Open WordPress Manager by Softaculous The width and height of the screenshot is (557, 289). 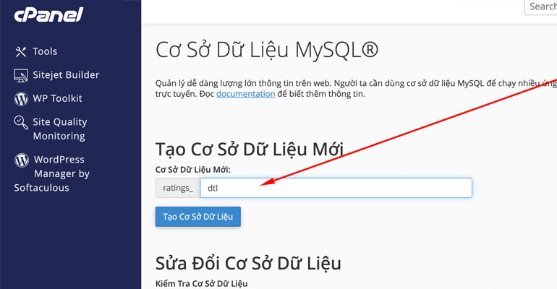(52, 173)
